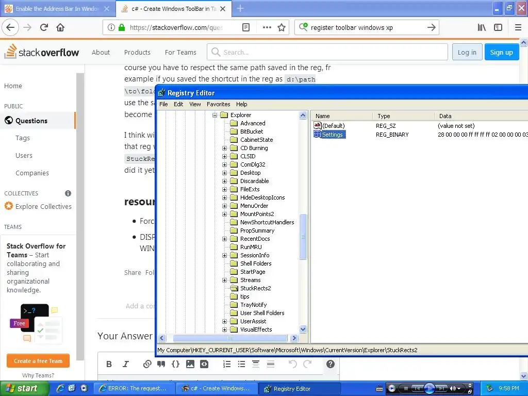Image resolution: width=528 pixels, height=396 pixels.
Task: Insert an image with the picture icon
Action: (x=190, y=364)
